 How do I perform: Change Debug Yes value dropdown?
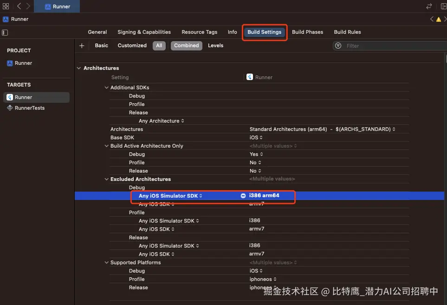pos(256,154)
